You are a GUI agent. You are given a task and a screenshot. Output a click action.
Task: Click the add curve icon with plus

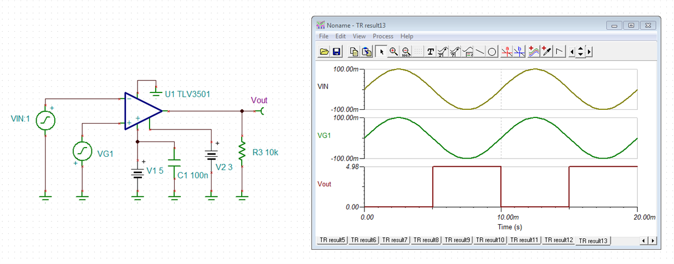point(534,52)
